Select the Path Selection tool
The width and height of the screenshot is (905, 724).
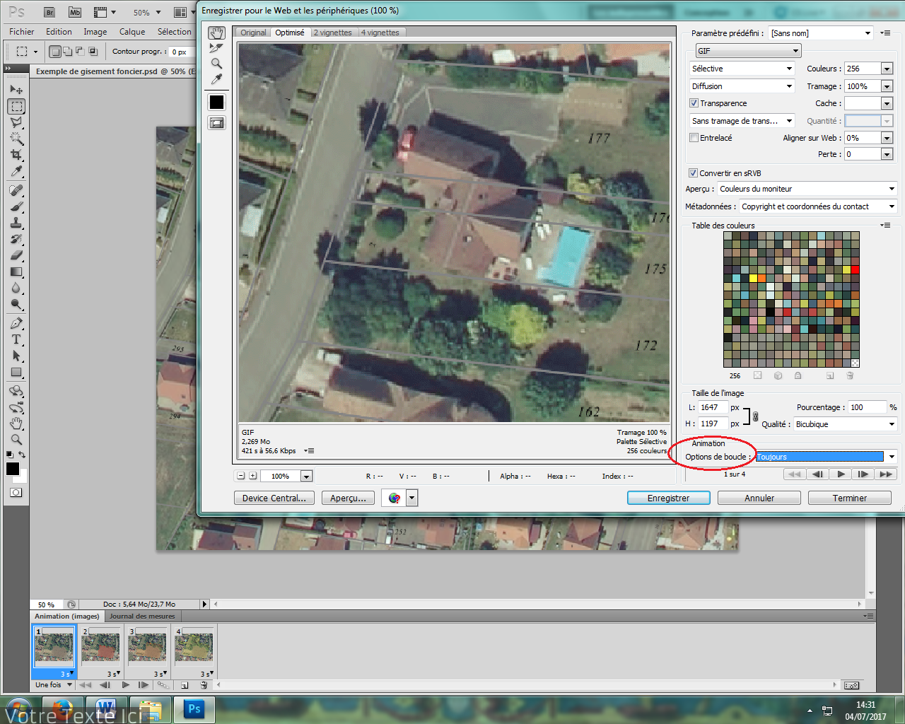[16, 356]
